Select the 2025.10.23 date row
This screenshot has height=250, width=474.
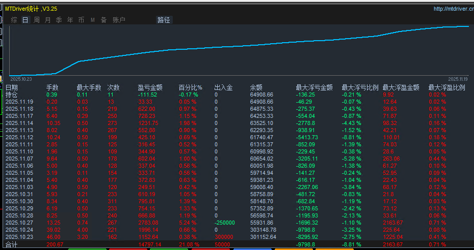pyautogui.click(x=19, y=237)
